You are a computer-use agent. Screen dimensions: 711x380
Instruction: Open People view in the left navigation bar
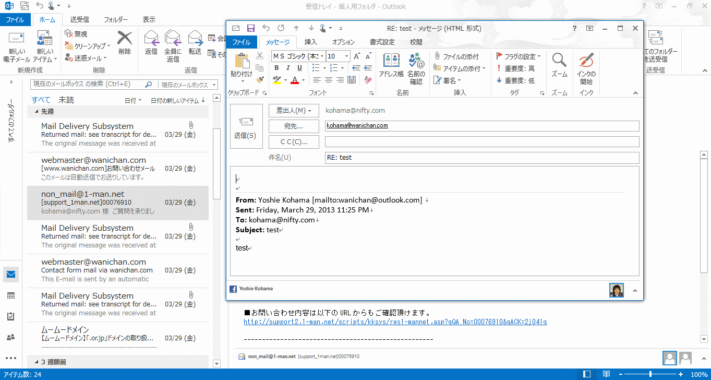coord(11,337)
